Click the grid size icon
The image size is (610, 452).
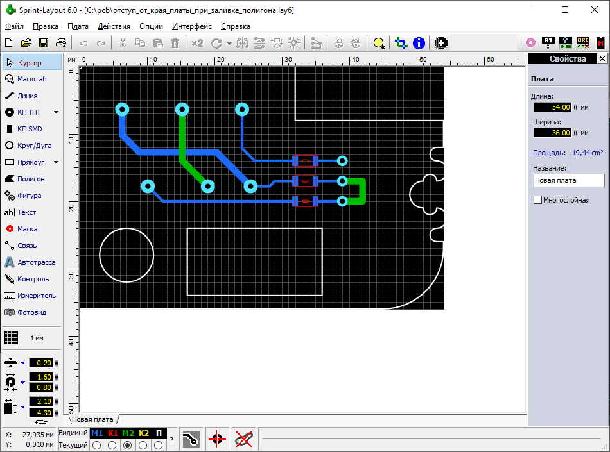[11, 337]
